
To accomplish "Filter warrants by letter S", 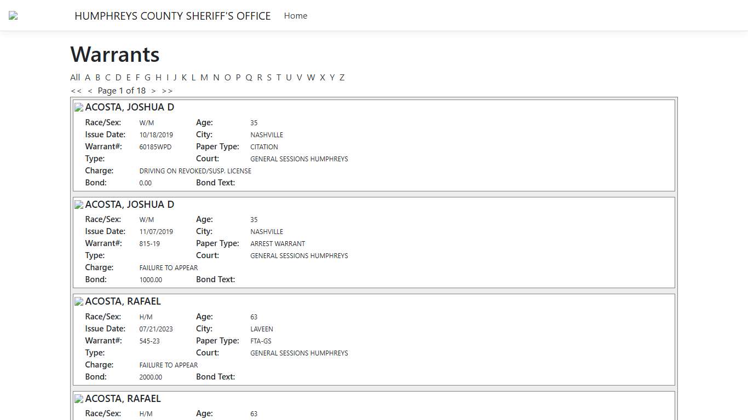I will [x=269, y=77].
